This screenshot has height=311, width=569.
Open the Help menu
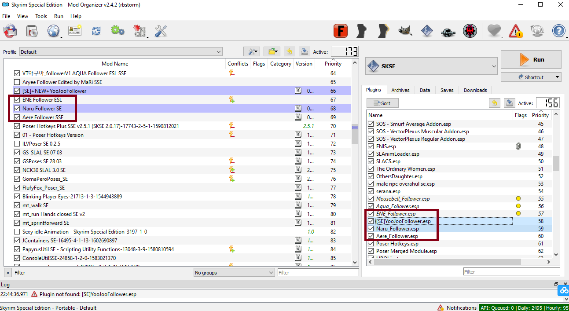pyautogui.click(x=76, y=16)
